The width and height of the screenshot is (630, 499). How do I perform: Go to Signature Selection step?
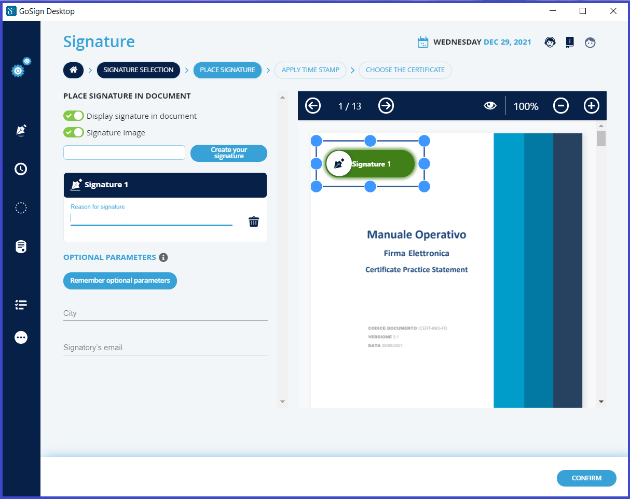(x=138, y=70)
